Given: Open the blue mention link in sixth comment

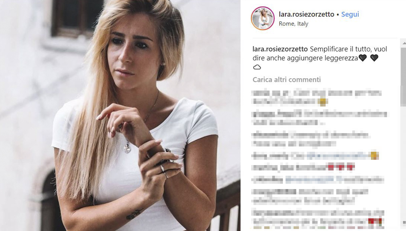Looking at the screenshot, I should click(310, 180).
